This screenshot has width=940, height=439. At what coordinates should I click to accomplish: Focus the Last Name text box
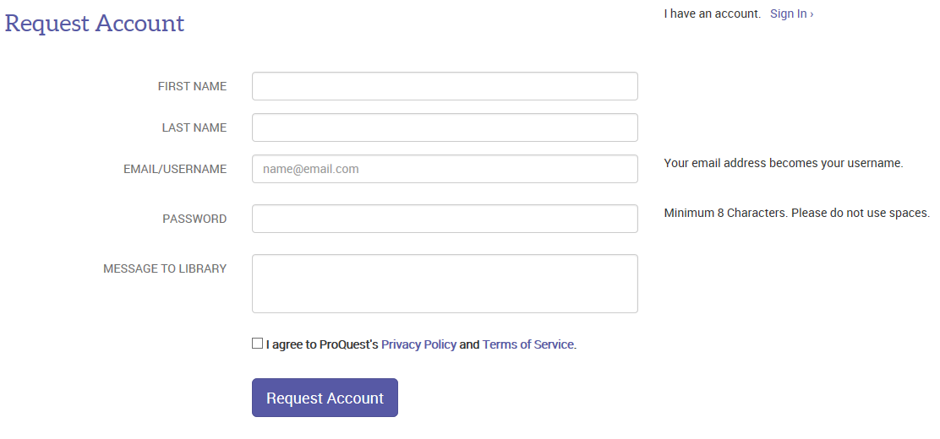445,127
